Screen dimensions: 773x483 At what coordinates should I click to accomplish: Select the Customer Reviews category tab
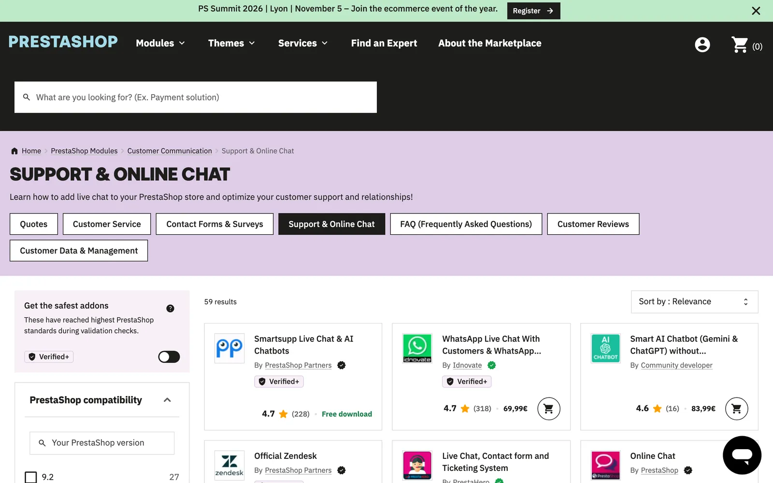593,224
